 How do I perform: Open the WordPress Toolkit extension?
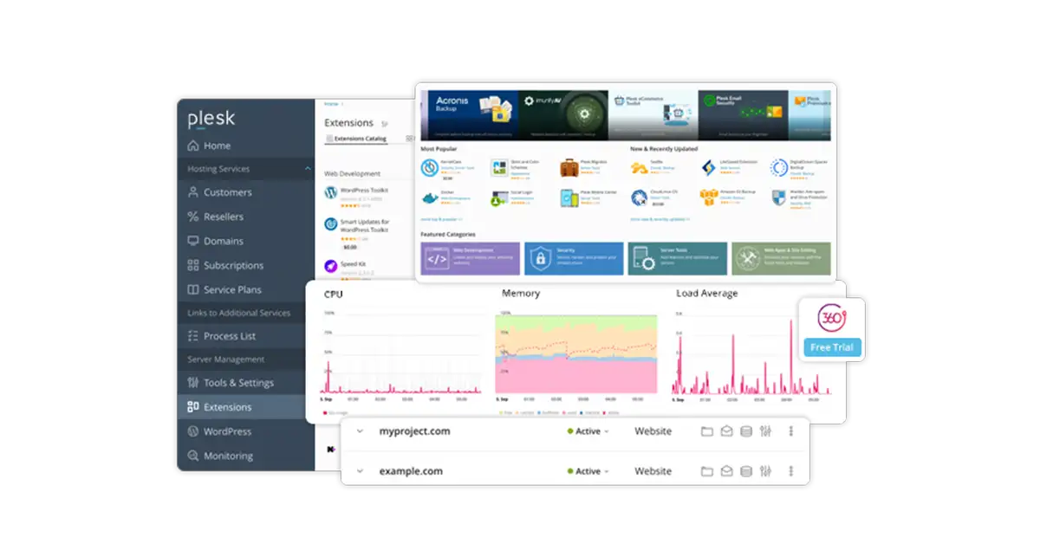tap(364, 191)
